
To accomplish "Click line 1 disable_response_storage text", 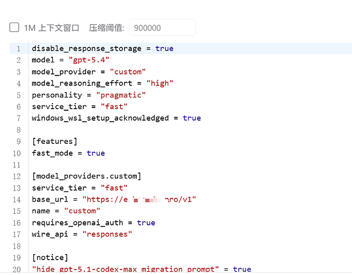I will click(87, 48).
